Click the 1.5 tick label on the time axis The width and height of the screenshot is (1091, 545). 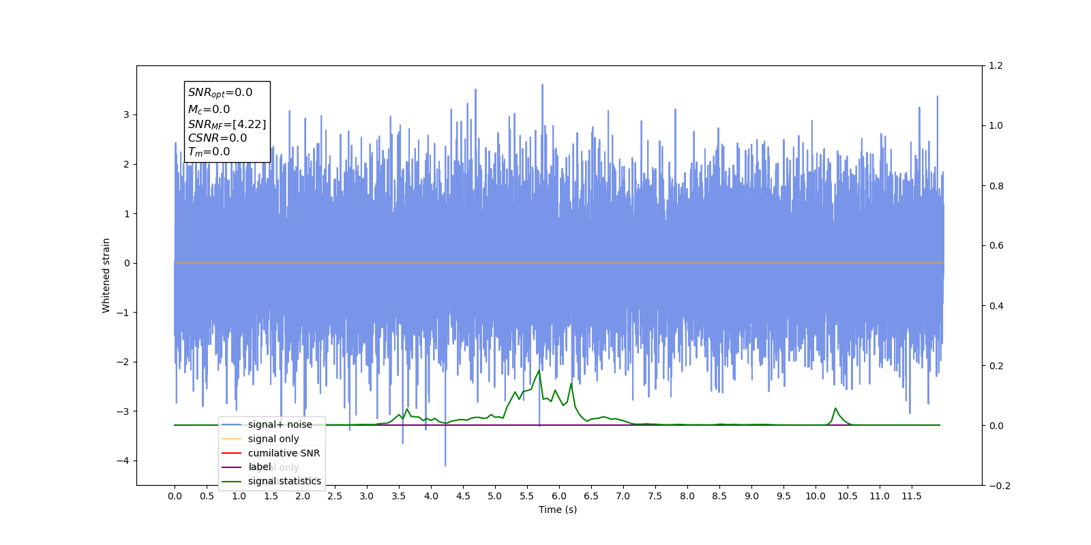point(271,496)
